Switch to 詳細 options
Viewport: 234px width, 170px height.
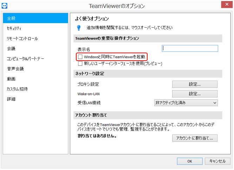35,99
